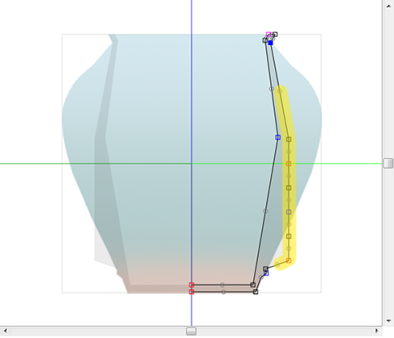
Task: Select the lower red node on the blue vertical axis
Action: point(191,291)
